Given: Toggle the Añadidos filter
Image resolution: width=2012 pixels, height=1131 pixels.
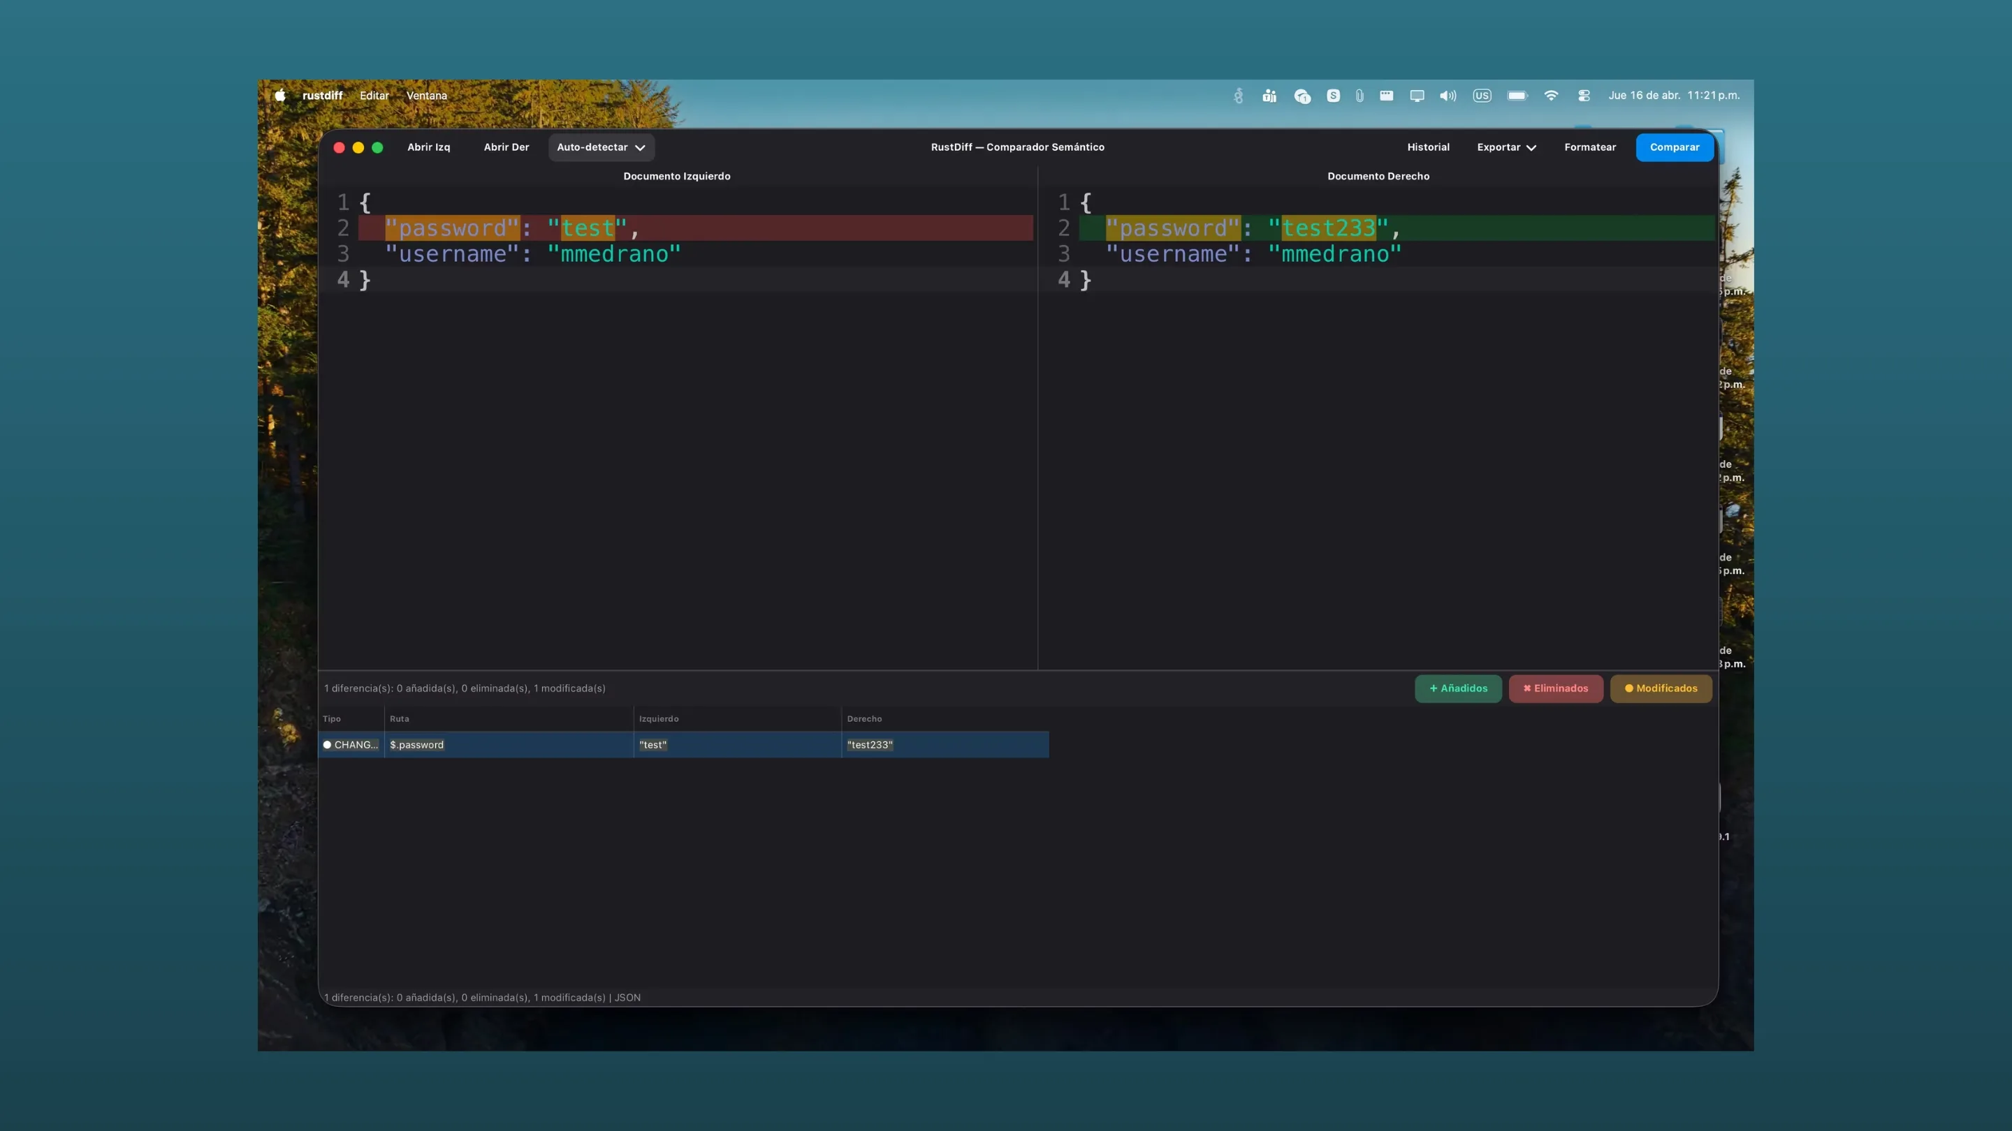Looking at the screenshot, I should click(1457, 688).
